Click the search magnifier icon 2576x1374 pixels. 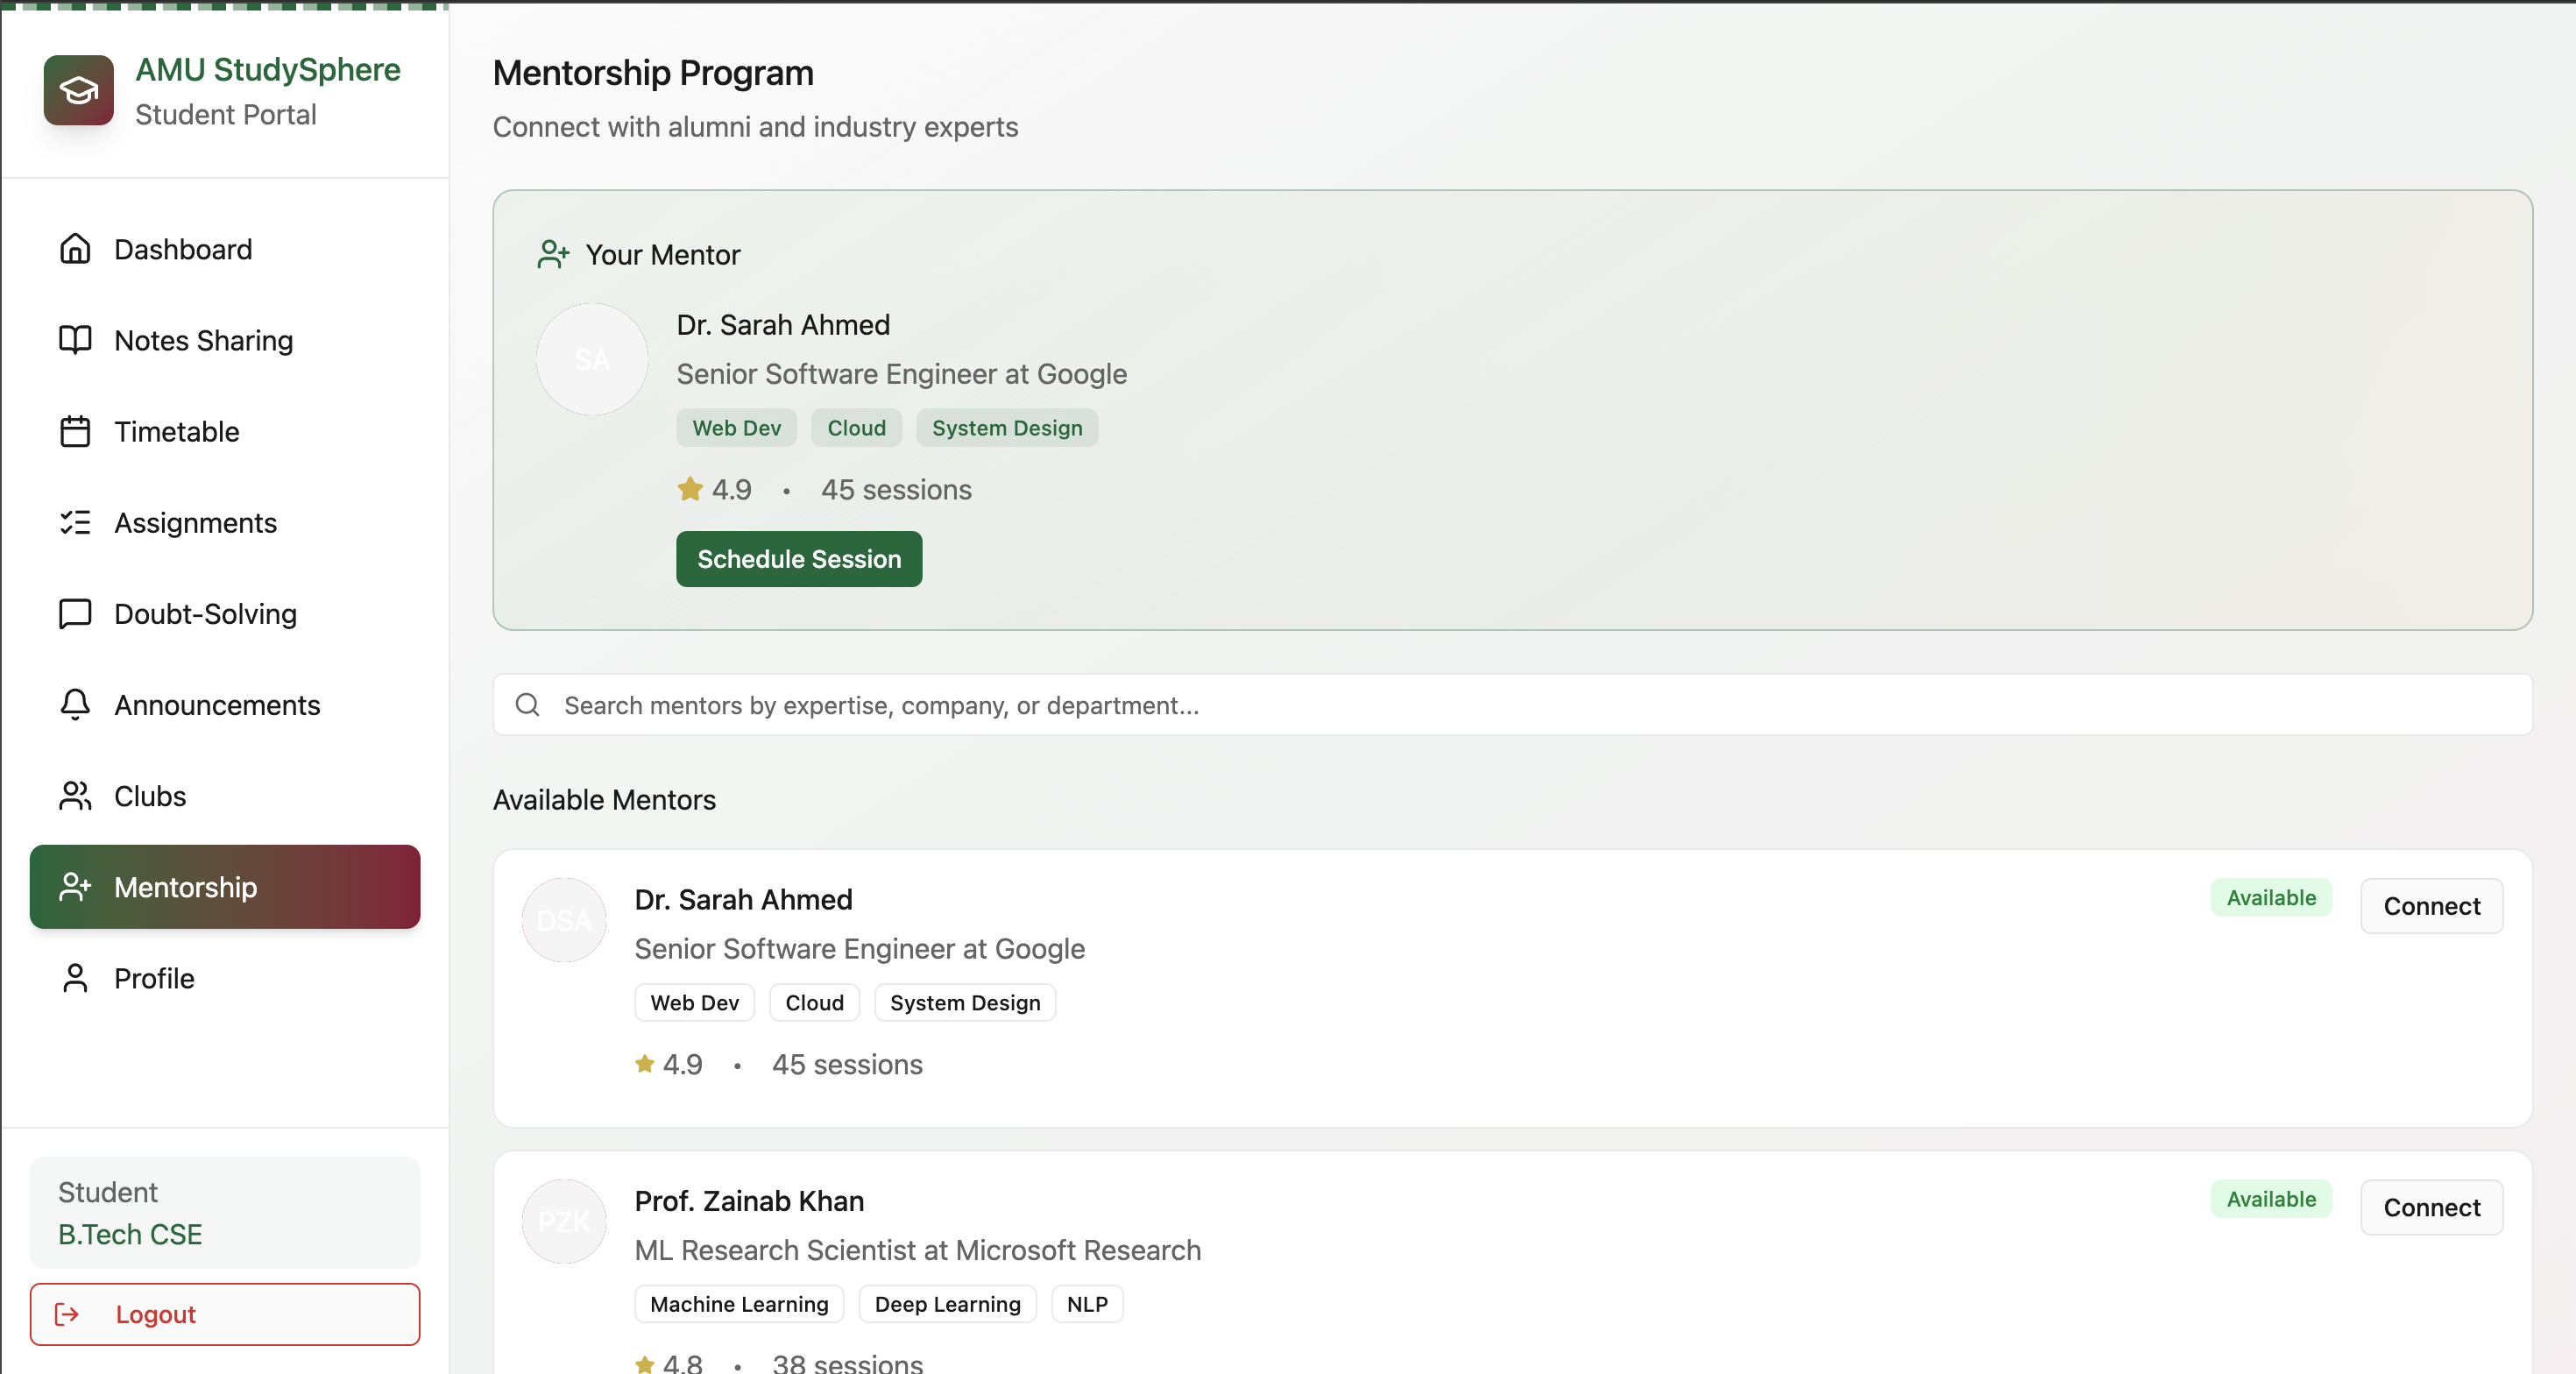click(x=527, y=704)
